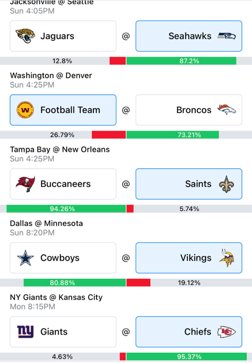This screenshot has width=252, height=363.
Task: Click the NY Giants @ Kansas City heading
Action: 56,297
